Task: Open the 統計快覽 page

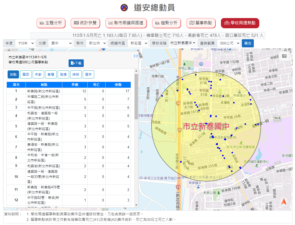Action: 85,23
